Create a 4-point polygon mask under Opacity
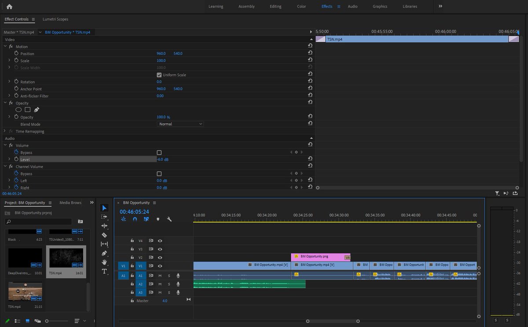 (27, 110)
